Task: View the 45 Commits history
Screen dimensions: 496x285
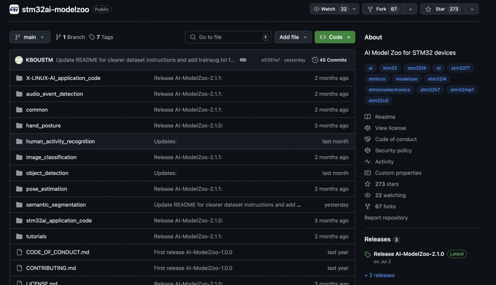Action: click(x=329, y=60)
